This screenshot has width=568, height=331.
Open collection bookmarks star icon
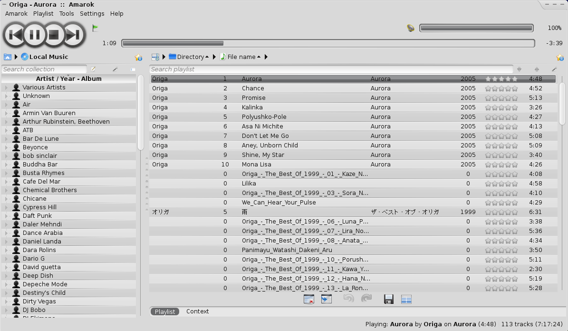(138, 57)
